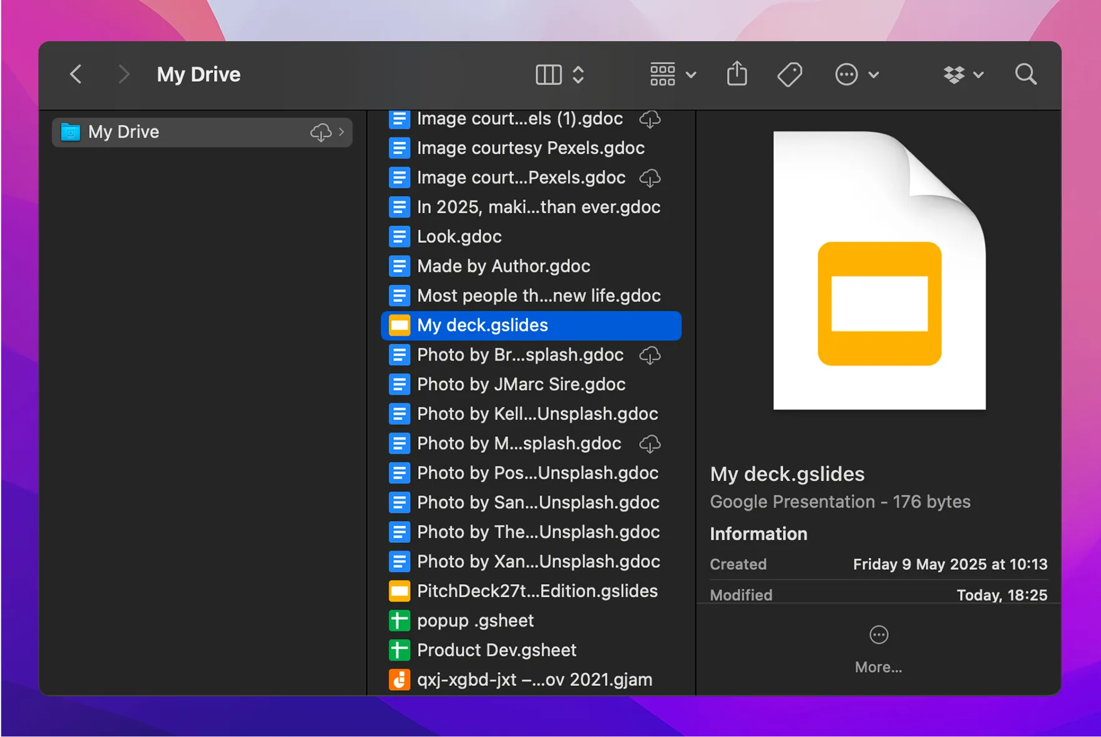Screen dimensions: 1101x737
Task: Click the Back navigation arrow
Action: pyautogui.click(x=76, y=74)
